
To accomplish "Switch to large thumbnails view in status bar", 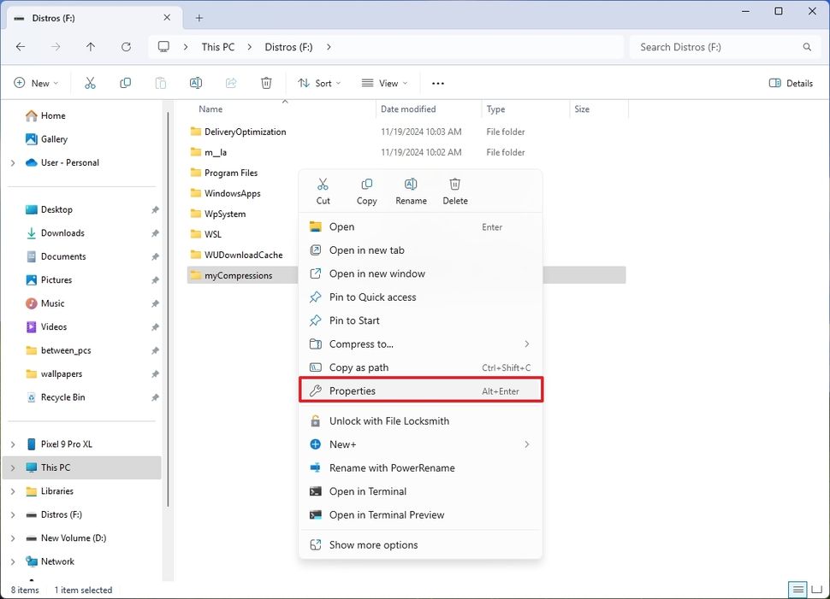I will [x=819, y=590].
